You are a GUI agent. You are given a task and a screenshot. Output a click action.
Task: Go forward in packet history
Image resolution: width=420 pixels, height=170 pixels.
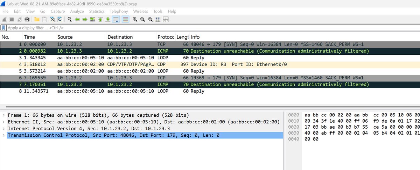(x=85, y=19)
